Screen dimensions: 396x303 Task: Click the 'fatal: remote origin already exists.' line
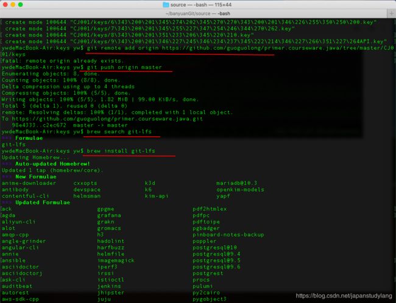click(63, 61)
